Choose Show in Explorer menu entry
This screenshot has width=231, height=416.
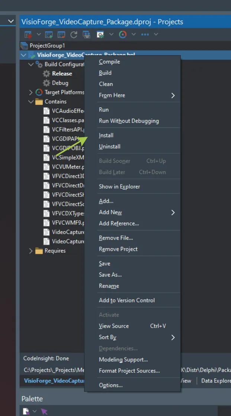coord(119,186)
